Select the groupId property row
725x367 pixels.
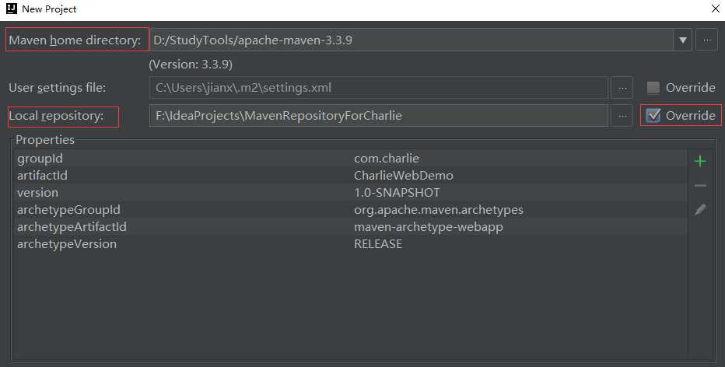(351, 159)
